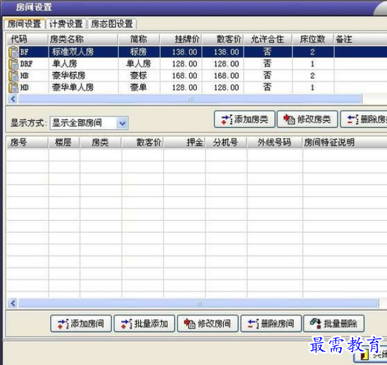Click the 修改房间 button
The image size is (387, 365).
coord(208,324)
